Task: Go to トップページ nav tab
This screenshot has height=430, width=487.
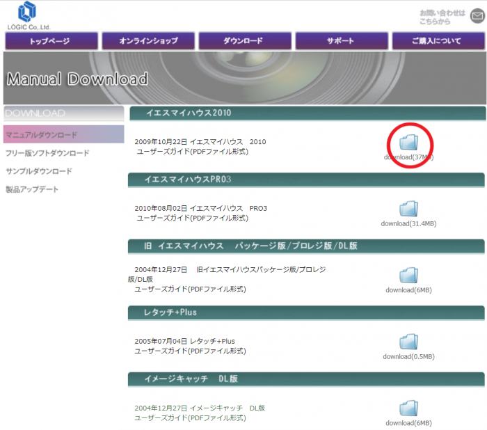Action: [x=51, y=40]
